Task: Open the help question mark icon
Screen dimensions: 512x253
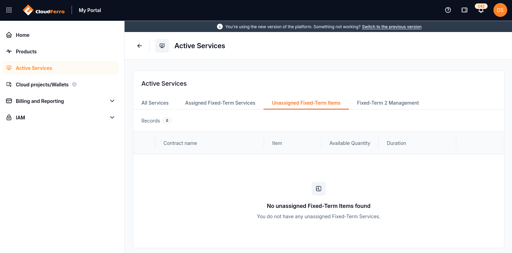Action: tap(448, 10)
